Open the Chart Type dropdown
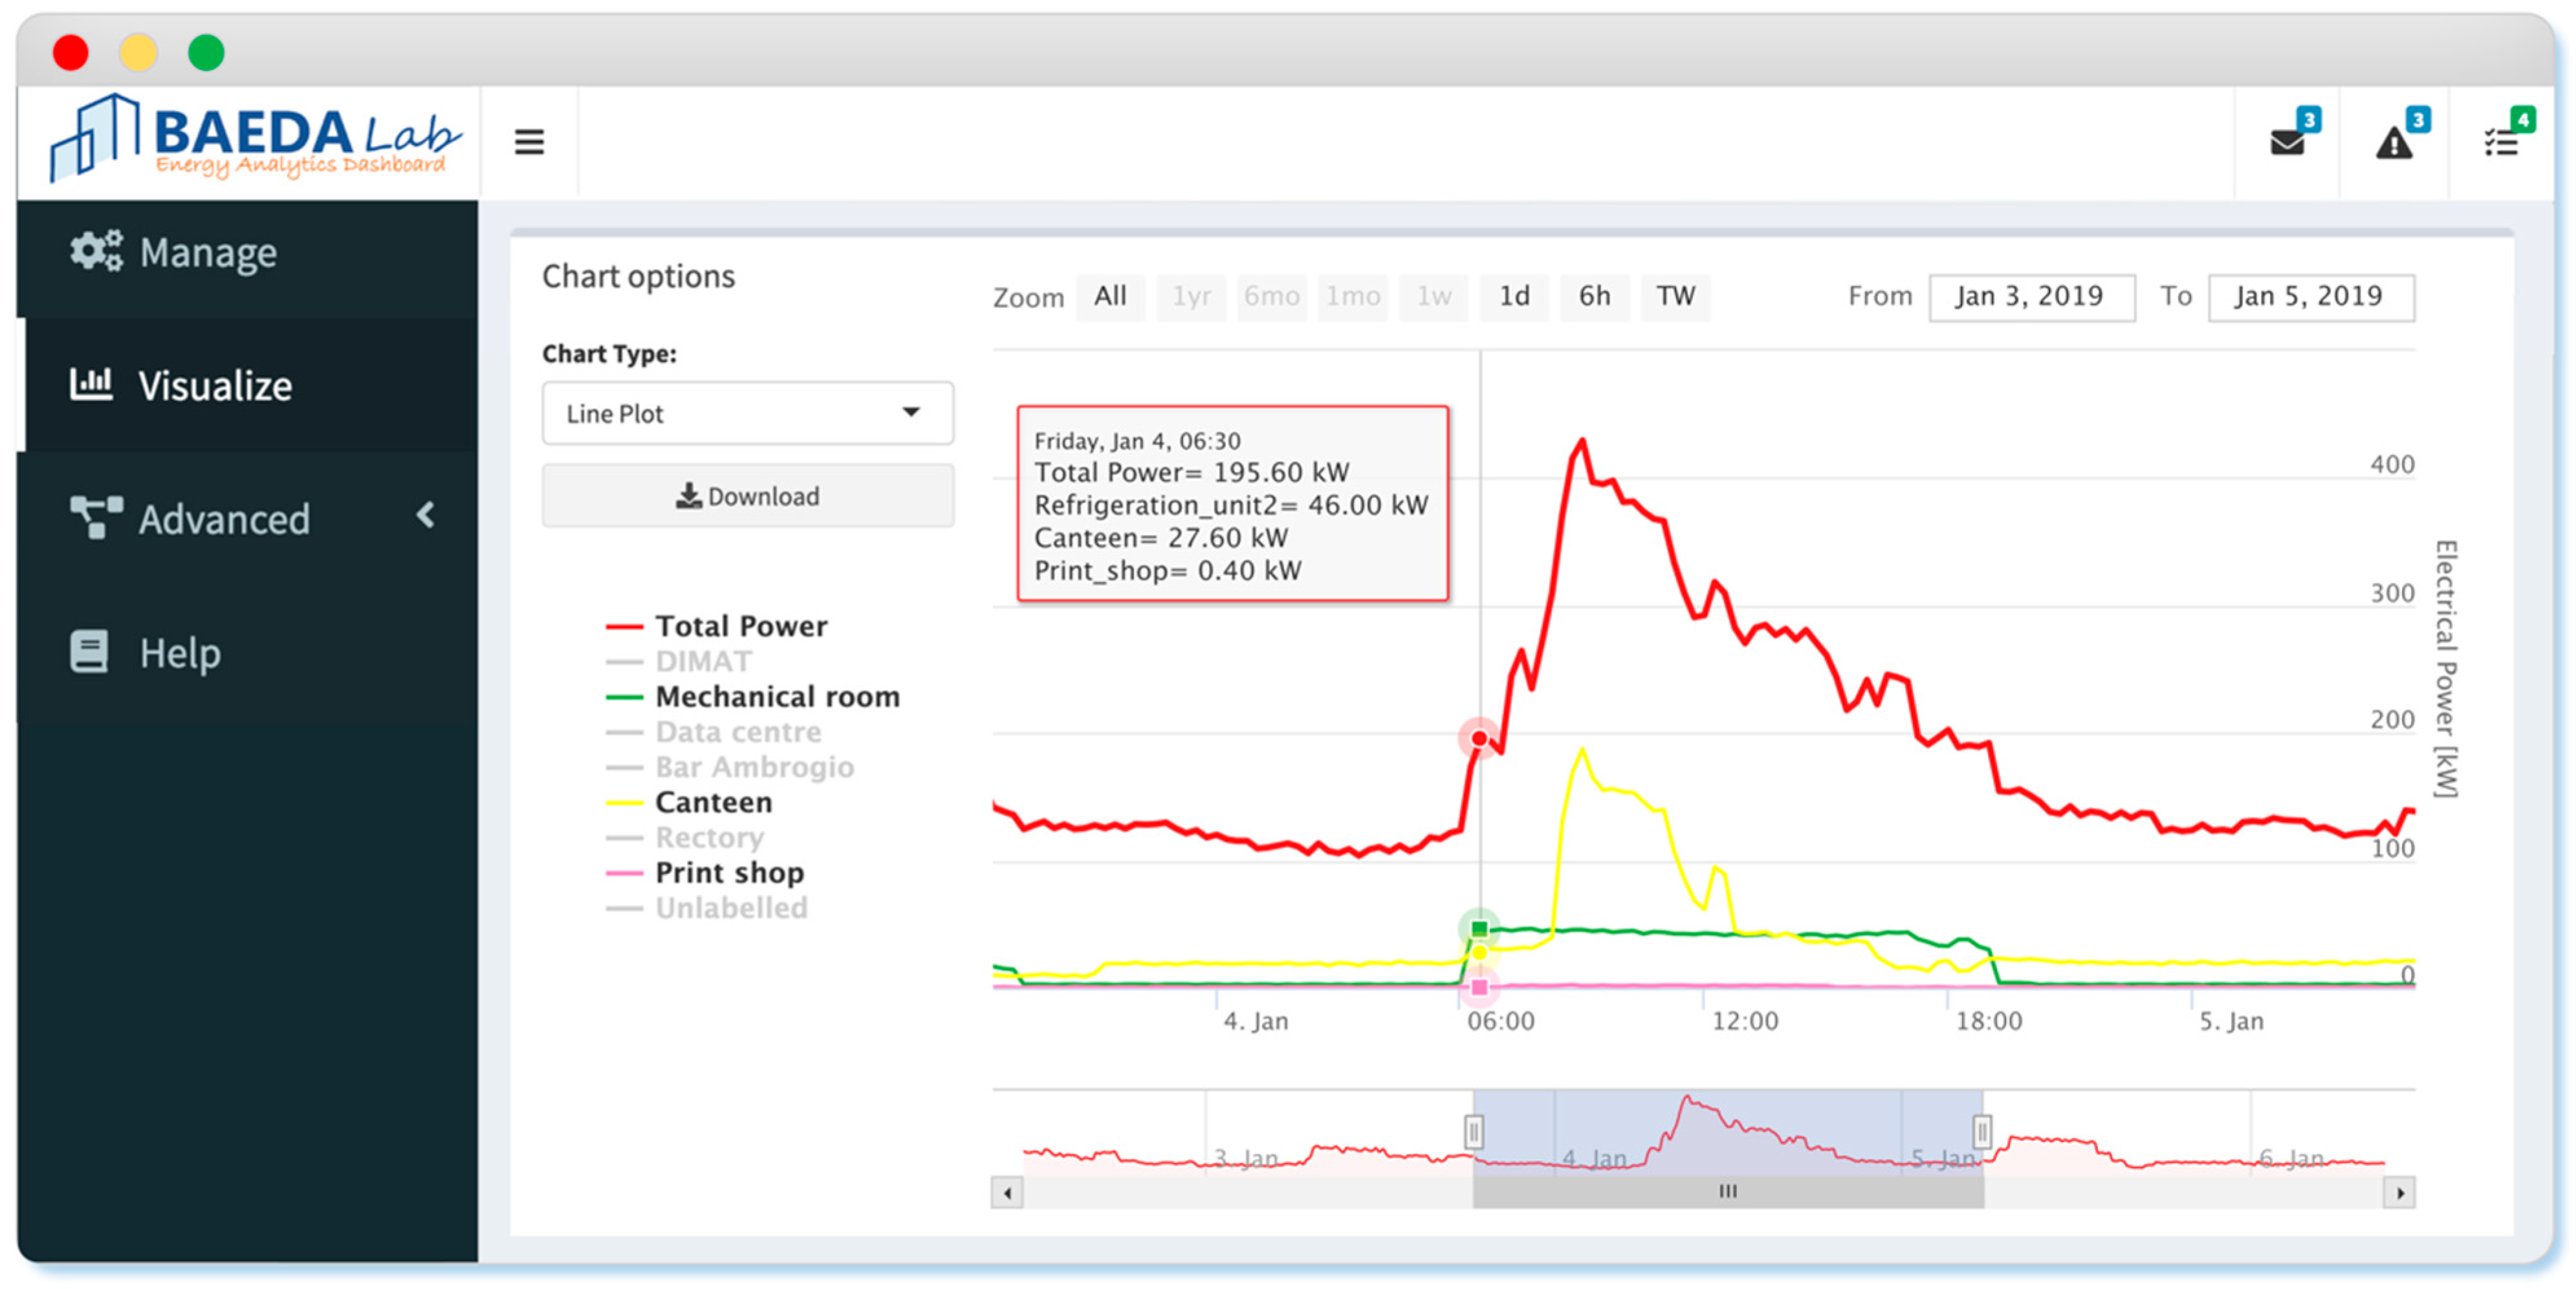 [x=747, y=413]
